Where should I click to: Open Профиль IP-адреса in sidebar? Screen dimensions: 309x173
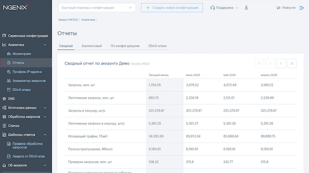tap(27, 72)
